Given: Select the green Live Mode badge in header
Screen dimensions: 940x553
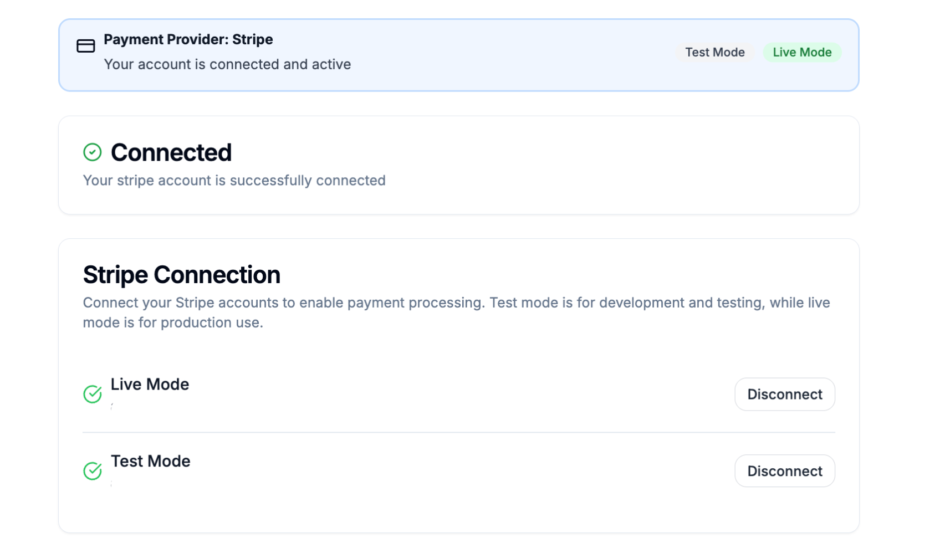Looking at the screenshot, I should 801,53.
